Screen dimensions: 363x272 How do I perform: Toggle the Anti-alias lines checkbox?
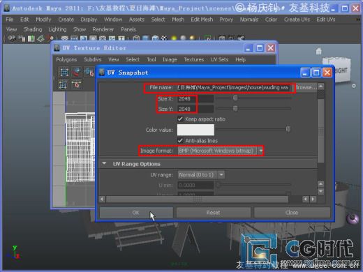[x=180, y=141]
